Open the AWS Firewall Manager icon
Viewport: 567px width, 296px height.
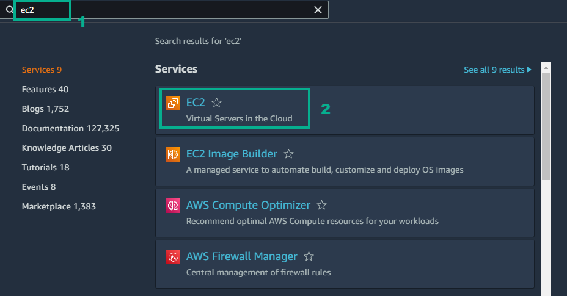pos(173,257)
